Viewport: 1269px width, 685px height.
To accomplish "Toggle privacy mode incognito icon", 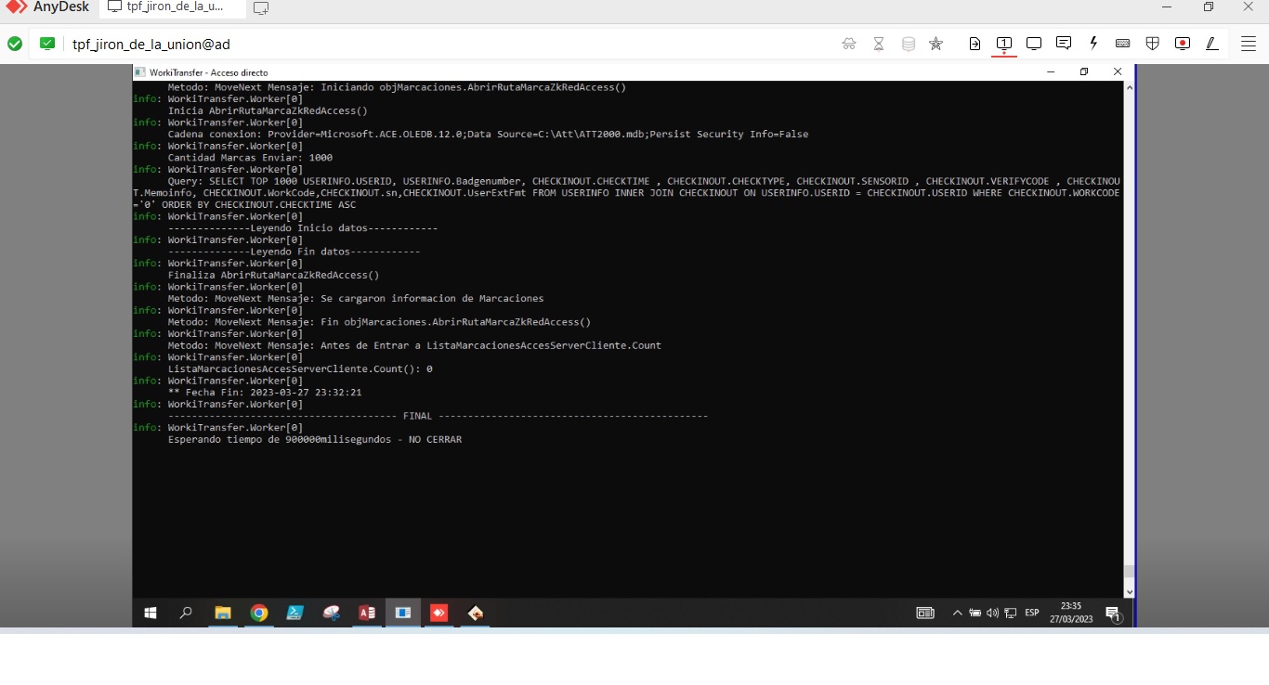I will 849,44.
